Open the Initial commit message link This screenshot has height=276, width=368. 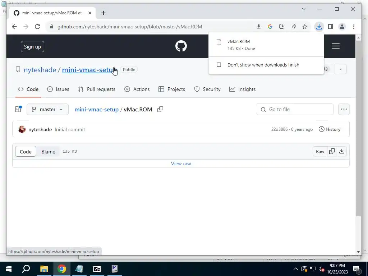[x=70, y=129]
